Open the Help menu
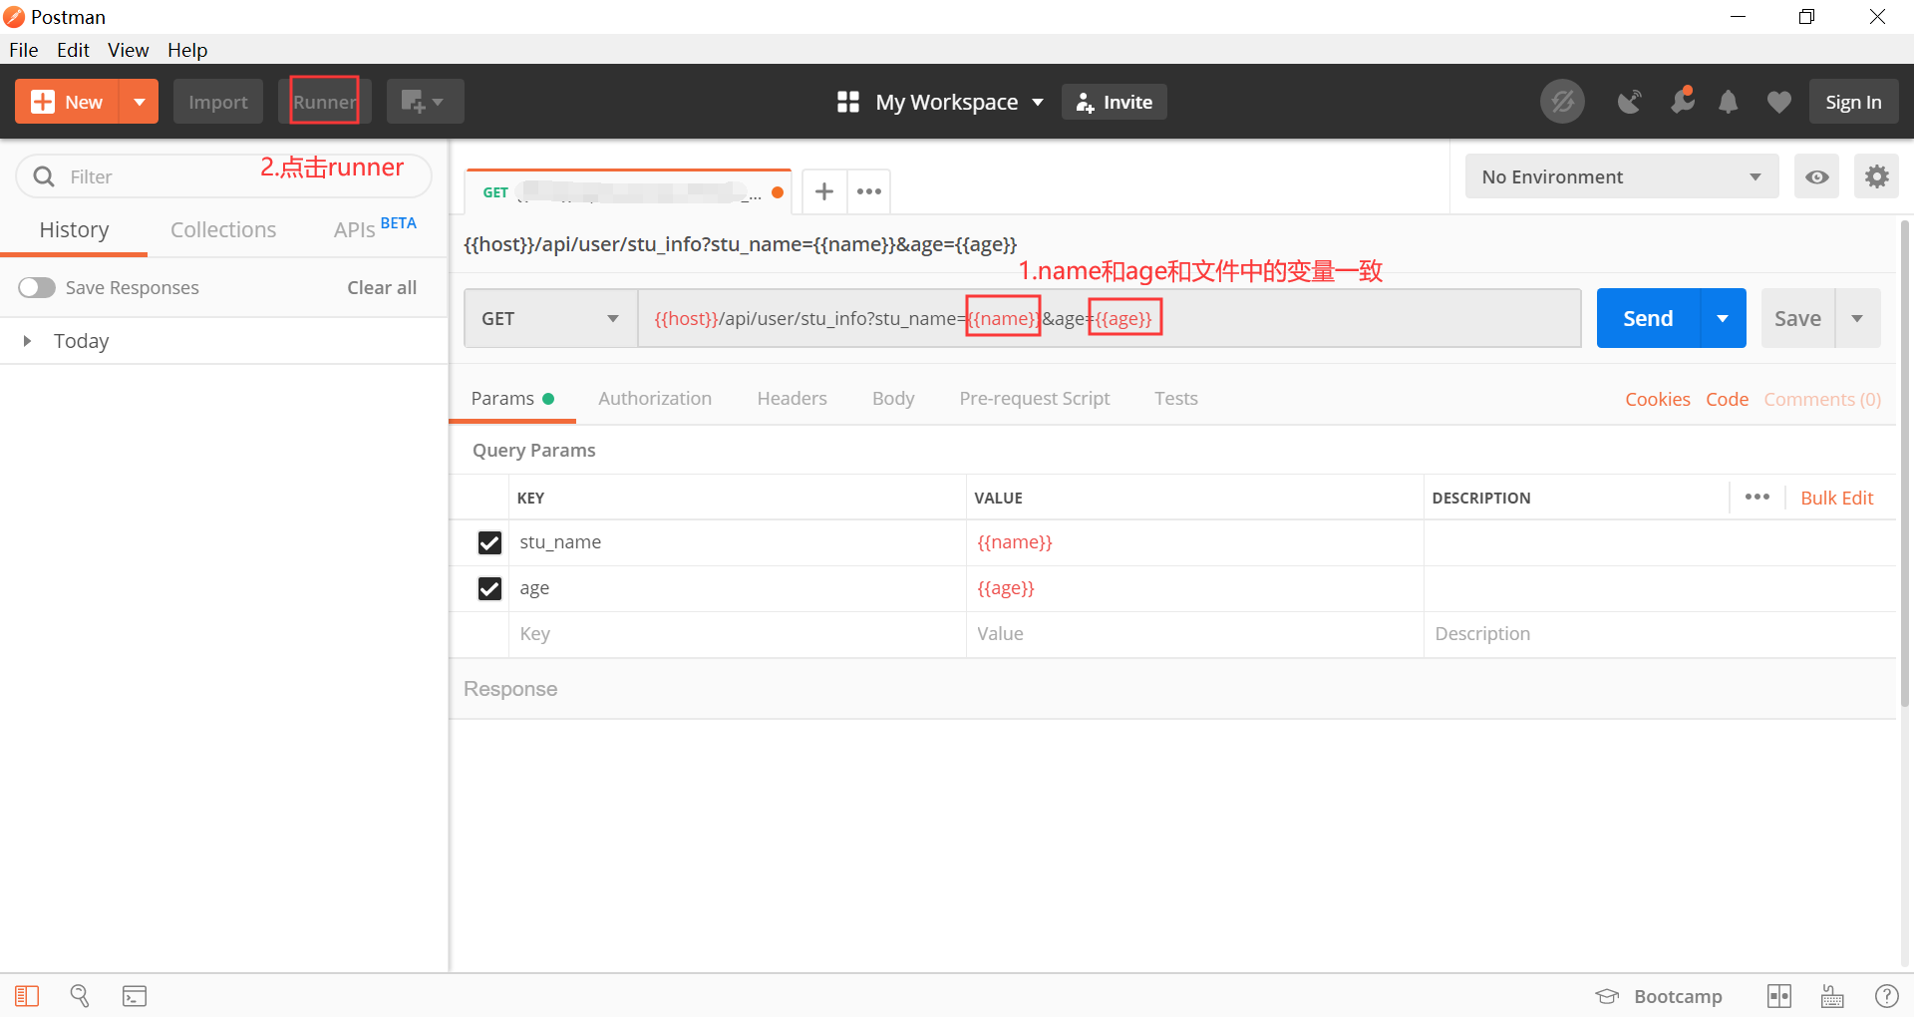 [x=187, y=50]
